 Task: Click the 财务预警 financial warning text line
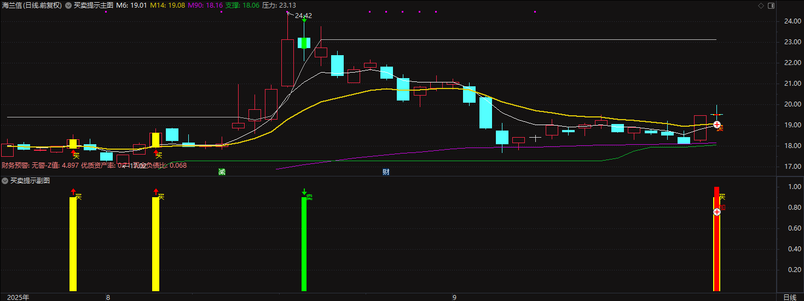click(x=94, y=166)
